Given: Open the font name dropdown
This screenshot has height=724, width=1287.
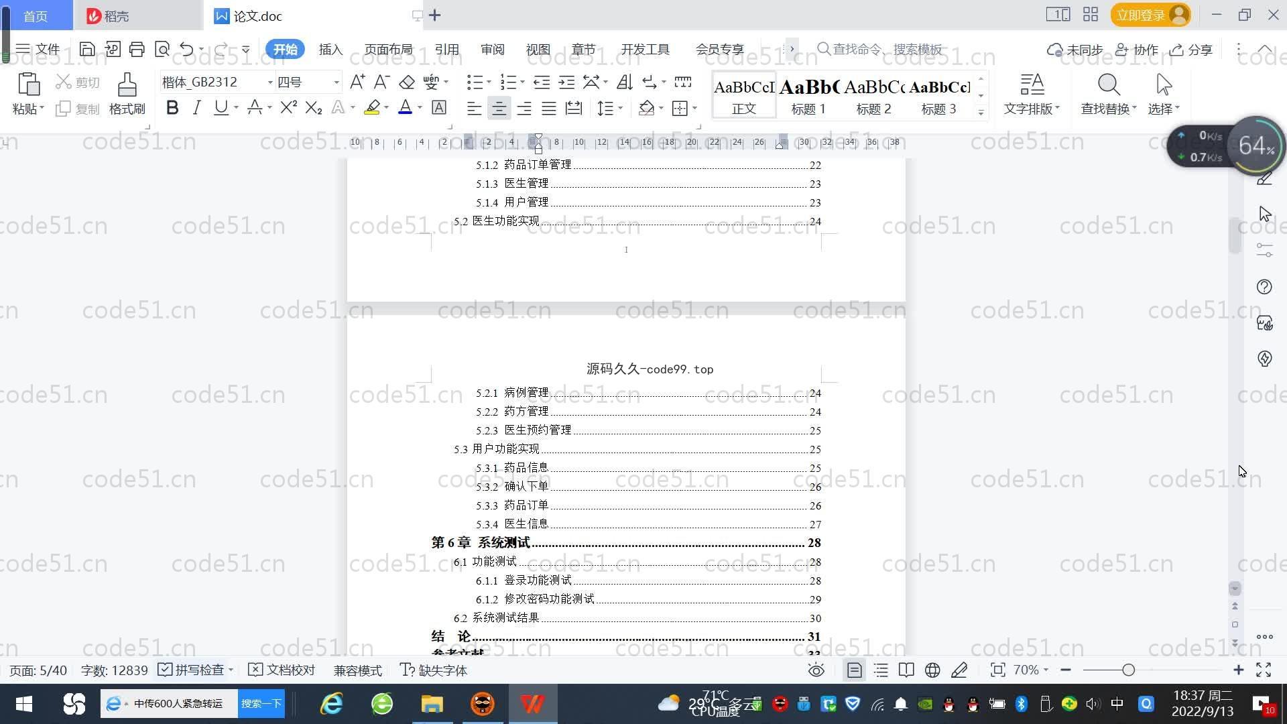Looking at the screenshot, I should tap(270, 82).
